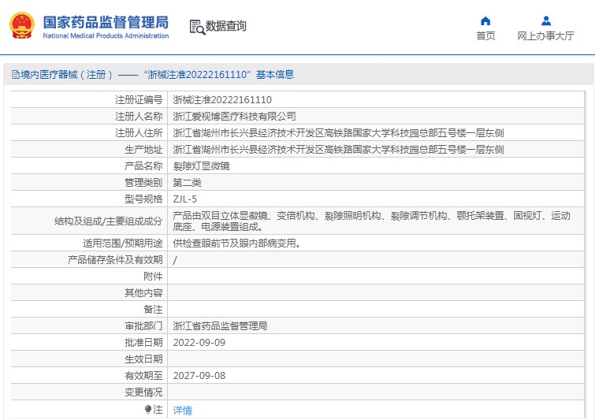Click the management category value 第二类

[x=188, y=183]
